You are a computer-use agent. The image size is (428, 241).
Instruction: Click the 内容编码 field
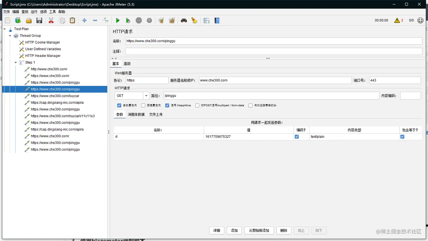coord(410,96)
